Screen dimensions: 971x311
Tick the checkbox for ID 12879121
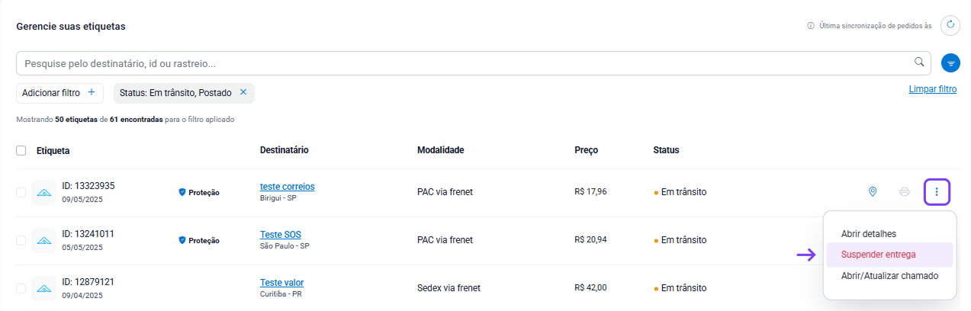(x=21, y=288)
